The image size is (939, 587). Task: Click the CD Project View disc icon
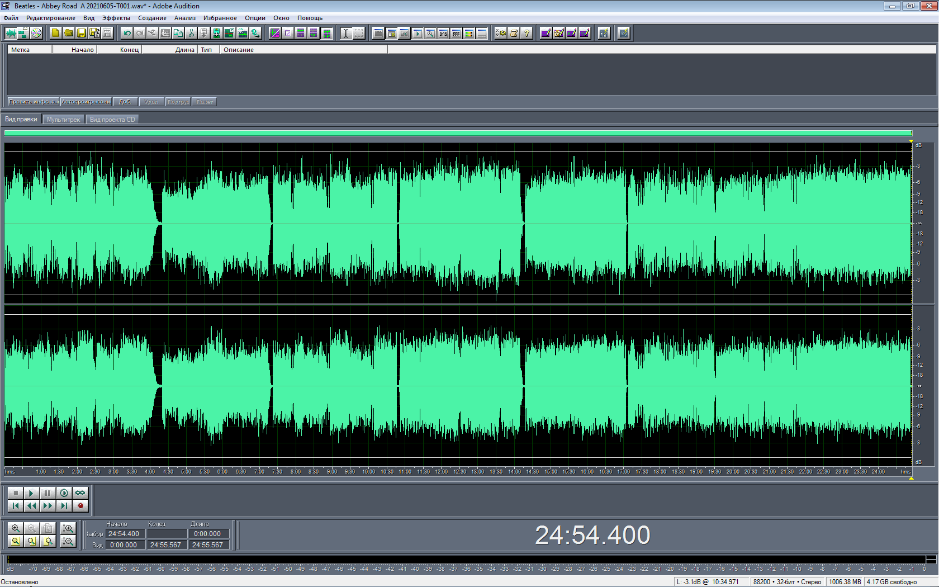tap(36, 34)
